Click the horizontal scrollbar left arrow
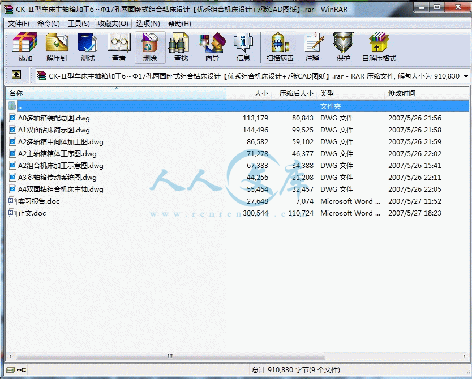 [10, 356]
